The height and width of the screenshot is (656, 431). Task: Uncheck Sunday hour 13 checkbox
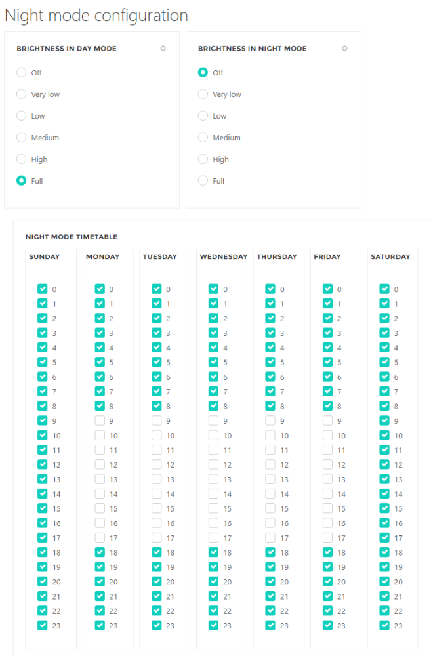click(x=43, y=480)
